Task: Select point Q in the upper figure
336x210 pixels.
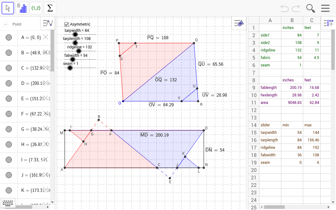Action: click(194, 43)
